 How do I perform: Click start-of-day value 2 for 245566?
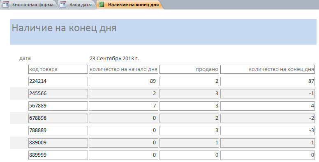coord(123,94)
